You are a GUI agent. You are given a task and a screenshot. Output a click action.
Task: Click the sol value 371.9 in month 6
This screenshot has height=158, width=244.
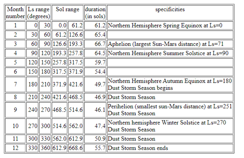76,72
